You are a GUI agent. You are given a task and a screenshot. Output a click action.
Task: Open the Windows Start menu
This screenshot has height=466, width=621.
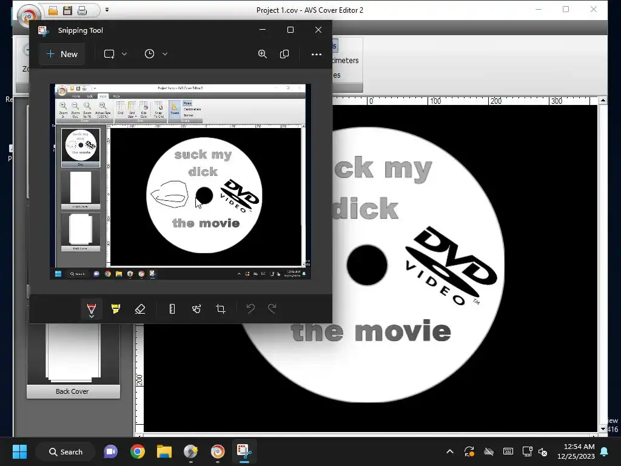click(x=19, y=451)
